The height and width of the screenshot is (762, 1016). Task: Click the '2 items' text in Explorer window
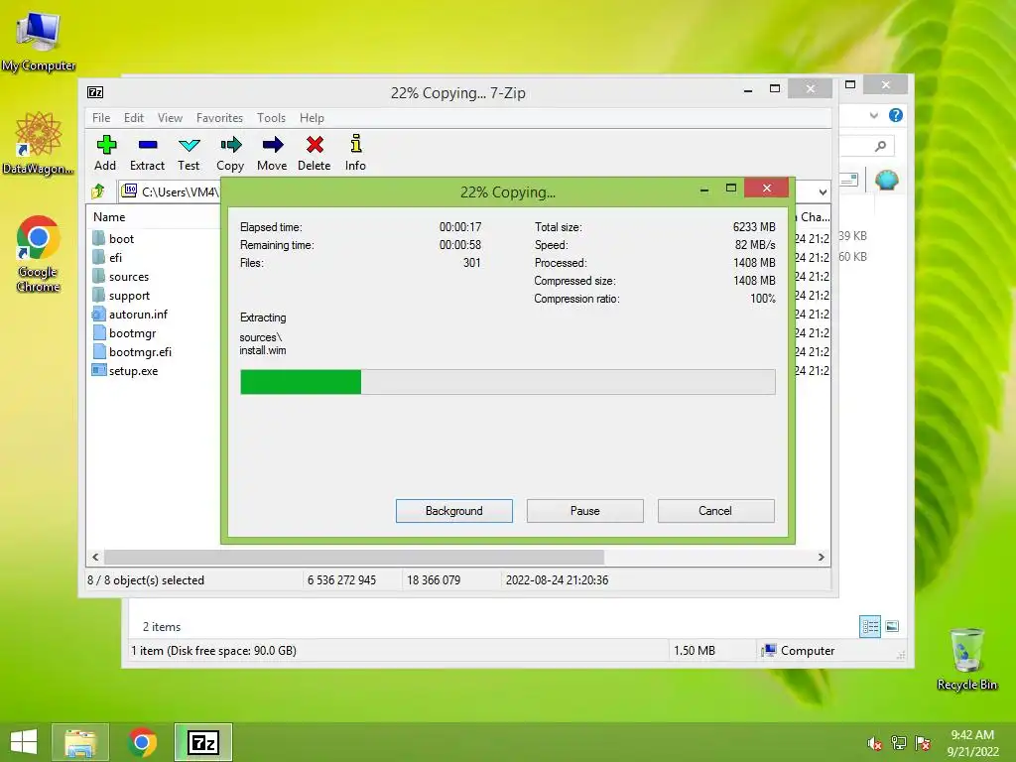pyautogui.click(x=162, y=627)
